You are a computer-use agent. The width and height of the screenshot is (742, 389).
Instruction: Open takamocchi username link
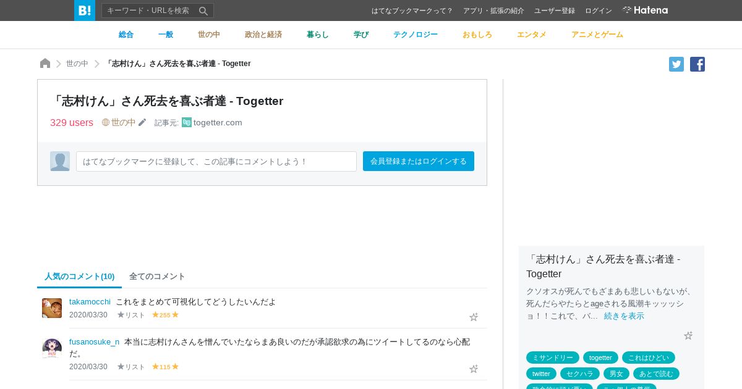click(90, 301)
